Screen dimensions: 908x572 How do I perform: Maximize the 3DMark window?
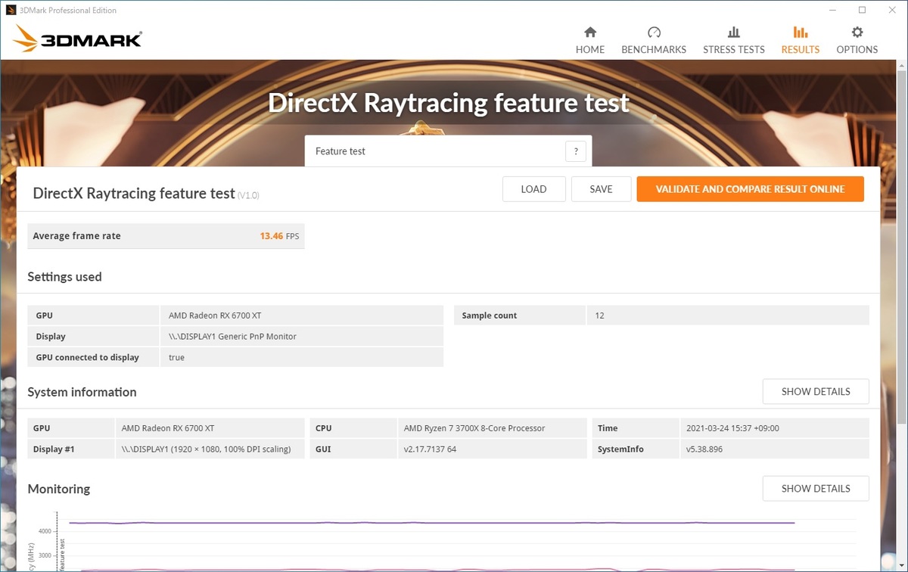(x=862, y=11)
